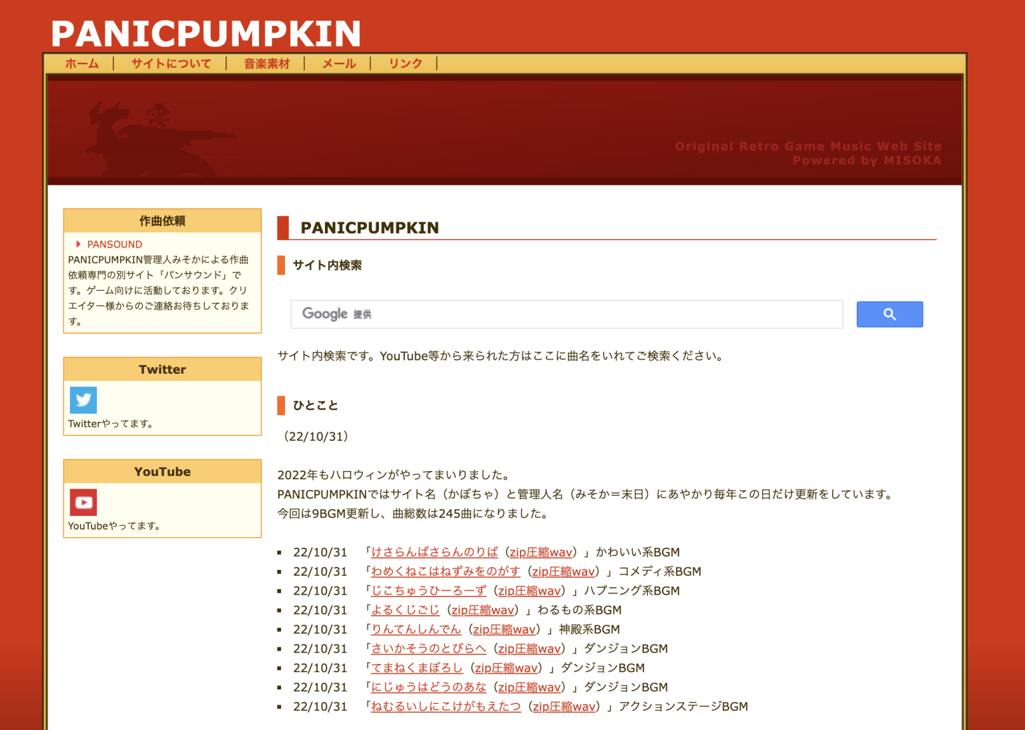
Task: Open the メール navigation link
Action: click(x=338, y=63)
